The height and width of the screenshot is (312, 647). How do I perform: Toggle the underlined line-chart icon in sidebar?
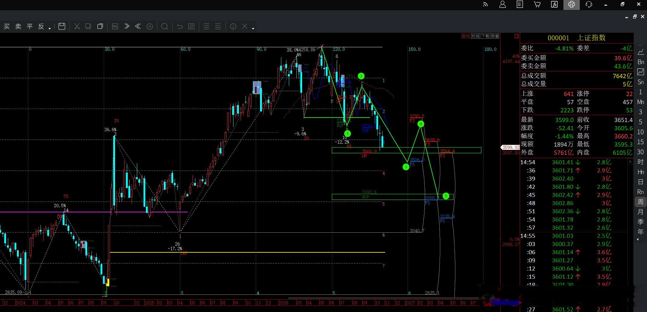point(641,52)
